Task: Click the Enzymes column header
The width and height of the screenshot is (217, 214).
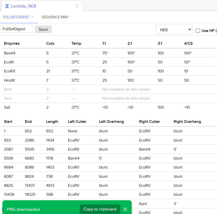Action: [x=12, y=43]
